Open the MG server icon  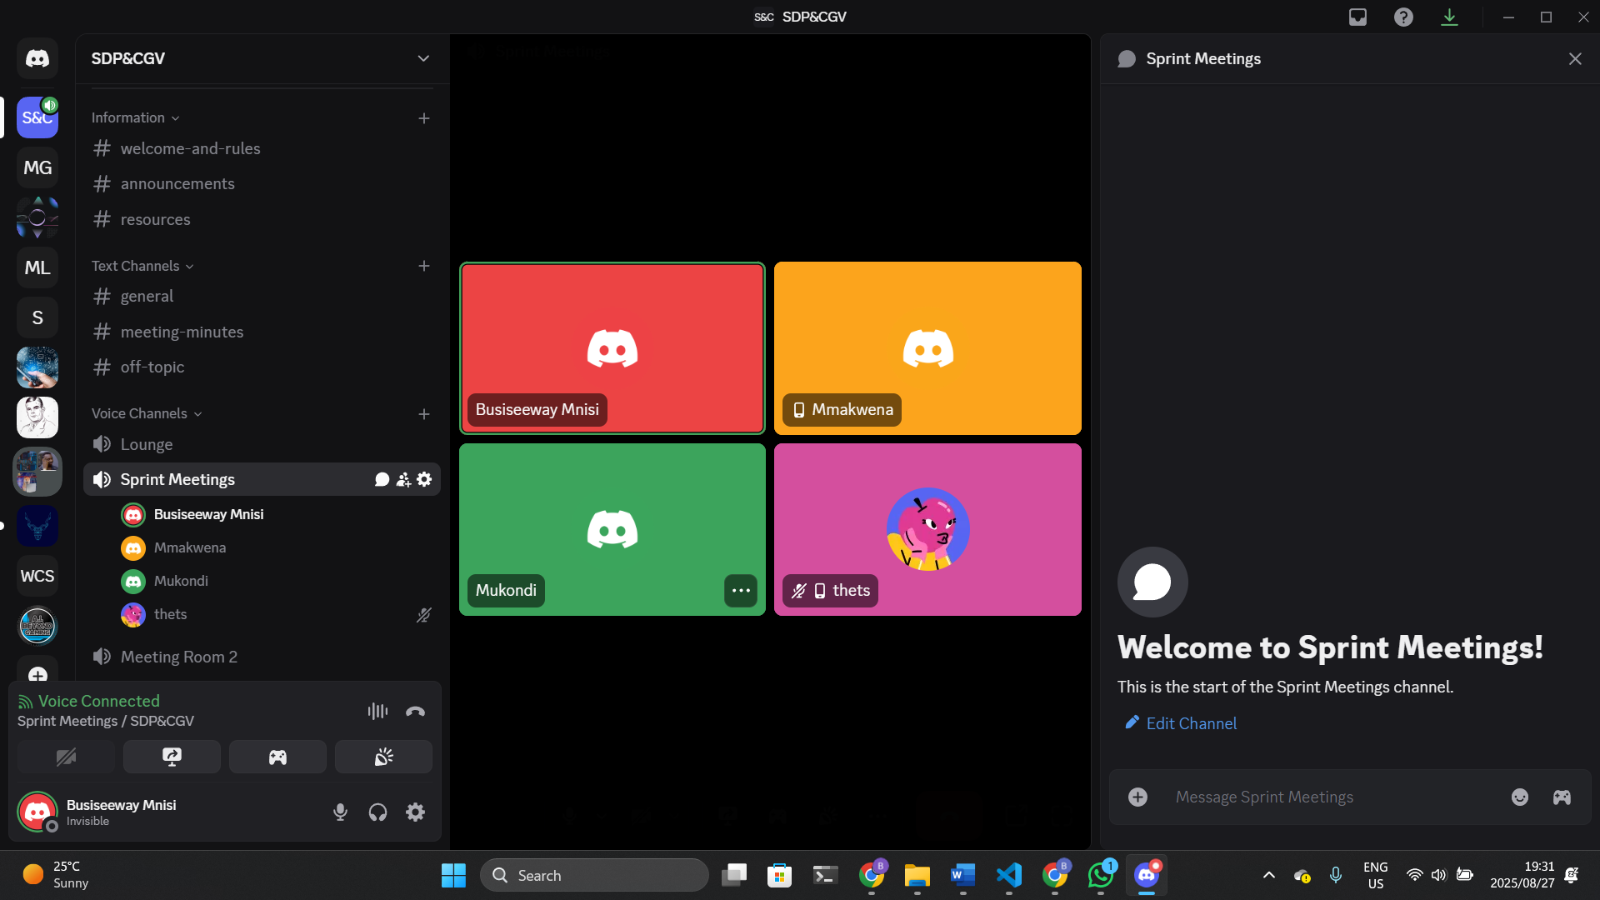(37, 167)
